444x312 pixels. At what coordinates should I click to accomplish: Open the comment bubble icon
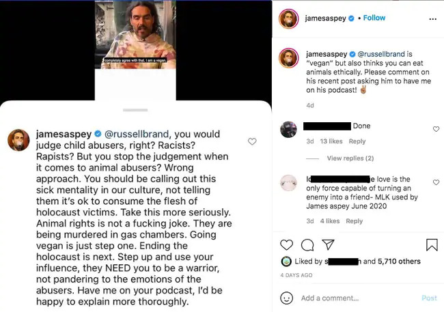307,244
